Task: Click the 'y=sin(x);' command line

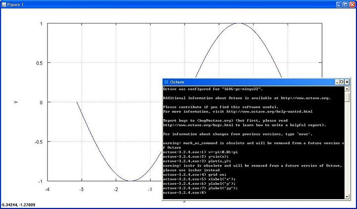Action: click(196, 156)
